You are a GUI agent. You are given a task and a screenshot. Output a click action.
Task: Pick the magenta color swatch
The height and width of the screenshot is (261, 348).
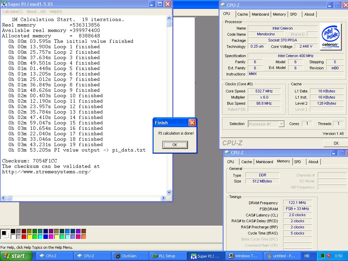click(x=51, y=237)
